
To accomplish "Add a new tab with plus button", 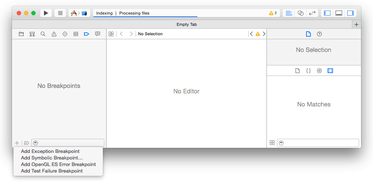I will pyautogui.click(x=356, y=24).
